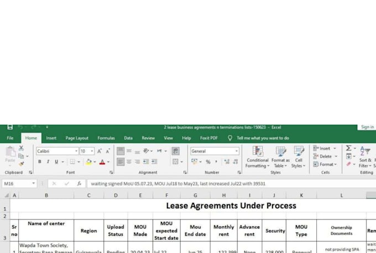Select the Text Direction icon
376x253 pixels.
tap(159, 151)
